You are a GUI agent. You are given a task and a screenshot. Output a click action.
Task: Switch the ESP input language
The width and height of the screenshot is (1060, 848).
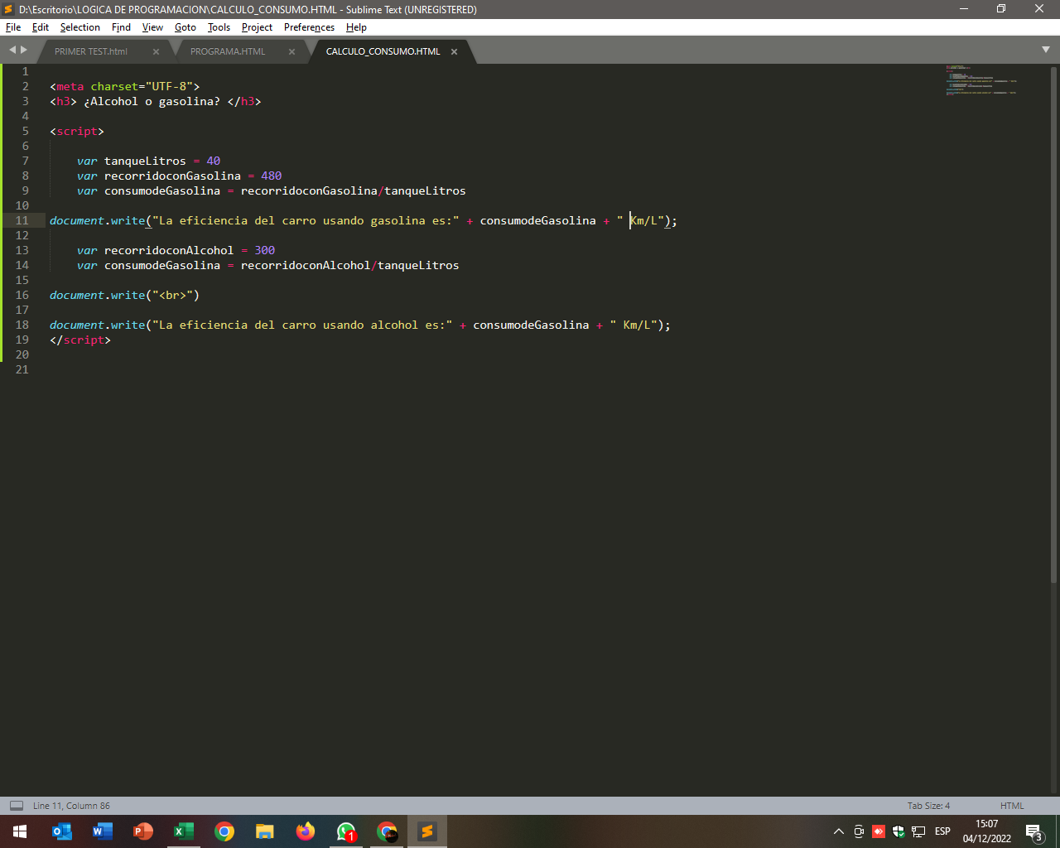[942, 831]
